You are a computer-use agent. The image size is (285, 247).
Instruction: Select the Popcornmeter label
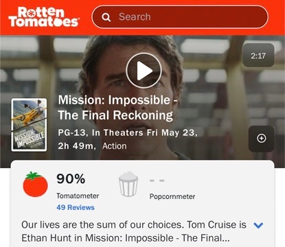click(172, 196)
